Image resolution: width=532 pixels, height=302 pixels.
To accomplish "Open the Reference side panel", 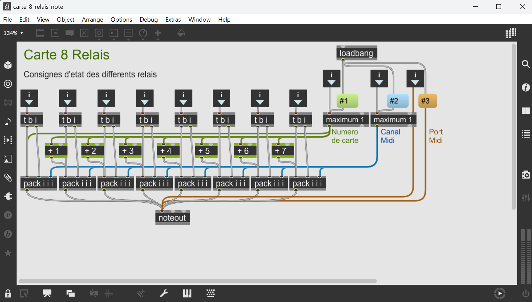I will tap(526, 111).
